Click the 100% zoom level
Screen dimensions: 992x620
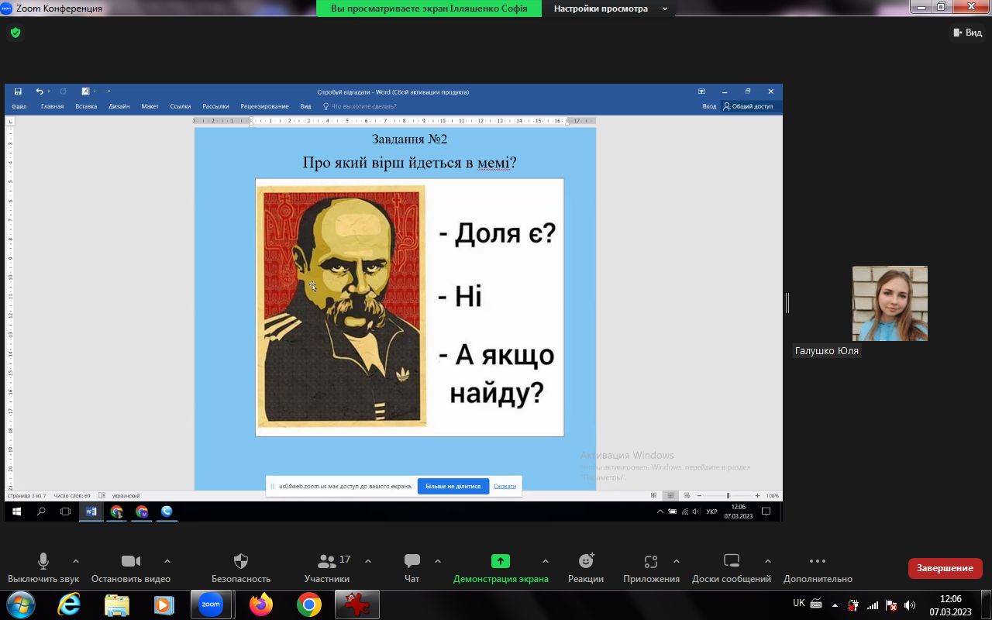pos(772,496)
